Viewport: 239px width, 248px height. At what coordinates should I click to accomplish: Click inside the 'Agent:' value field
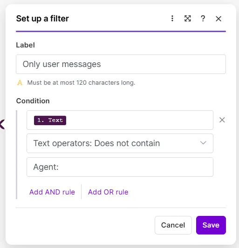coord(120,167)
